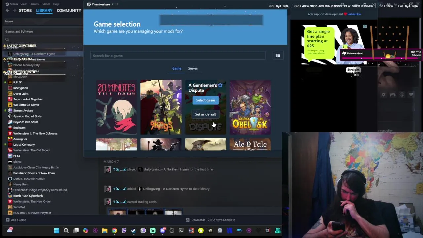Open Snapchat from the taskbar
423x238 pixels.
(x=201, y=230)
